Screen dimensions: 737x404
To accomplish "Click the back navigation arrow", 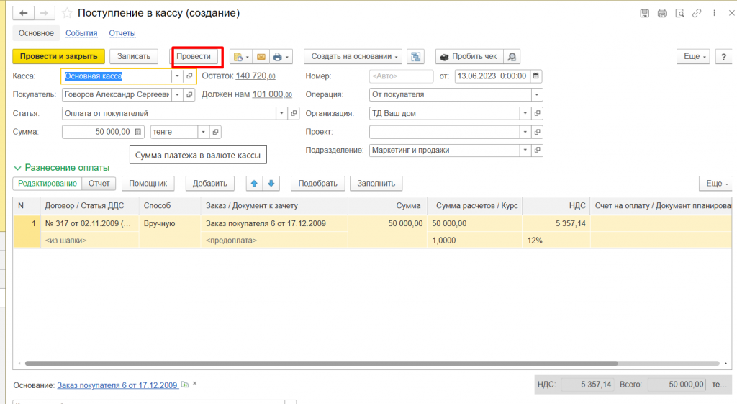I will click(24, 13).
